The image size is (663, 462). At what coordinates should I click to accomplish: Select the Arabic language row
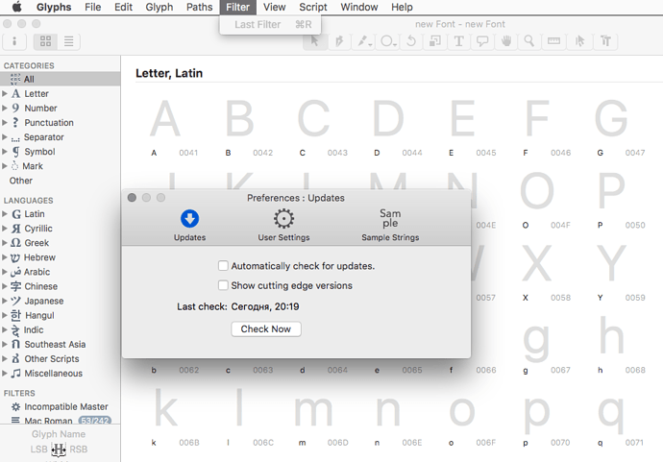[60, 272]
